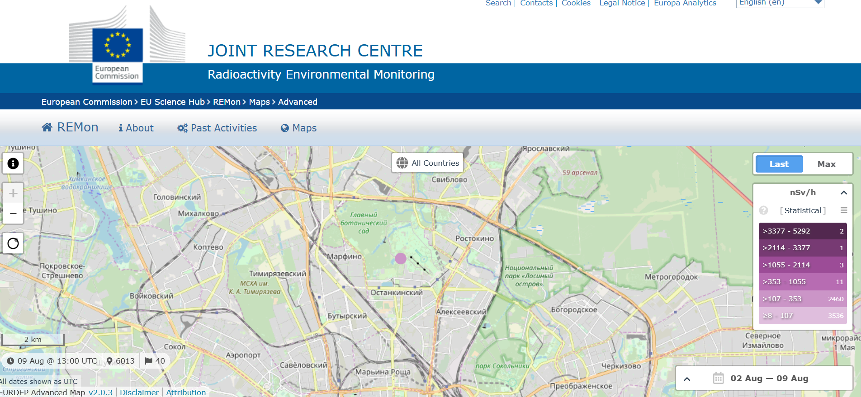
Task: Click the location pin icon beside 6013
Action: (109, 361)
